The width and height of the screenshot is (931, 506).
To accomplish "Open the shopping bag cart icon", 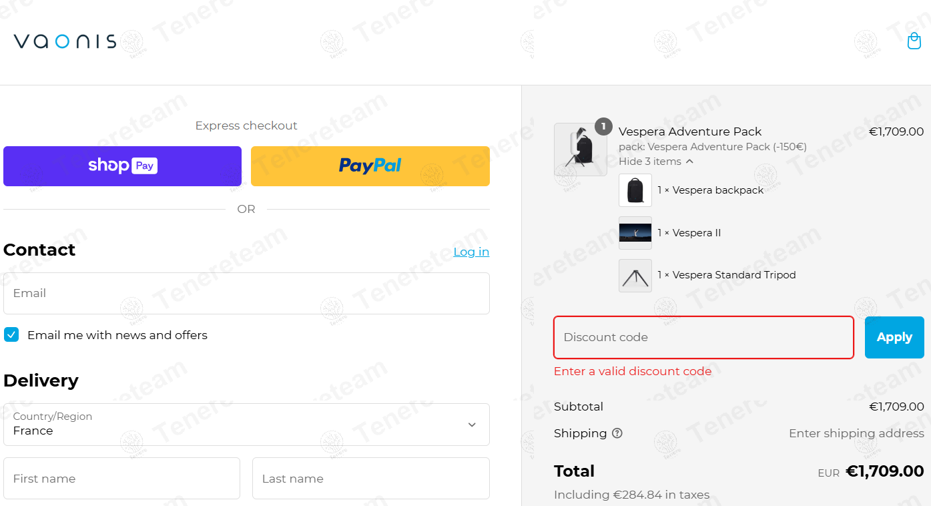I will coord(914,41).
